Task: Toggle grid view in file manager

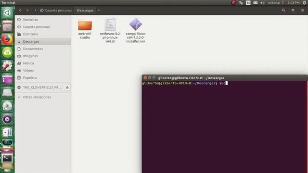Action: [x=293, y=10]
